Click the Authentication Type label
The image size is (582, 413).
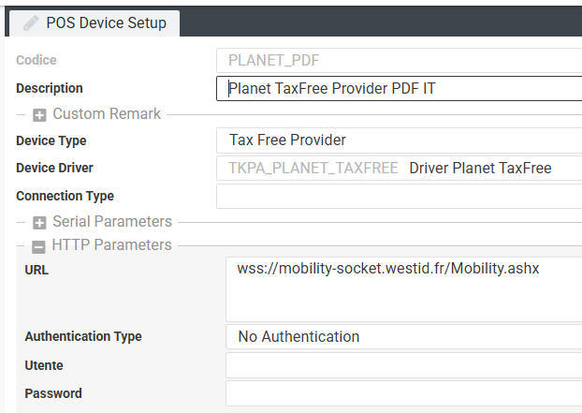[83, 336]
